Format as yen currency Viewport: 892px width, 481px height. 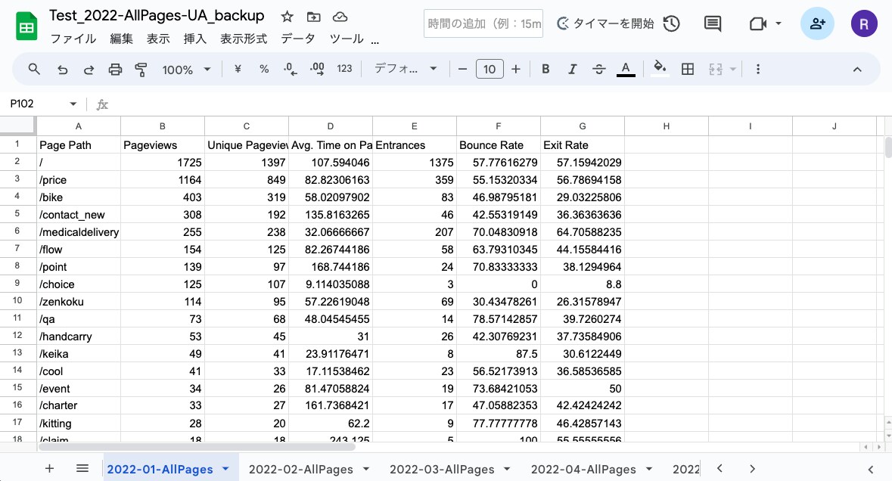pyautogui.click(x=238, y=70)
